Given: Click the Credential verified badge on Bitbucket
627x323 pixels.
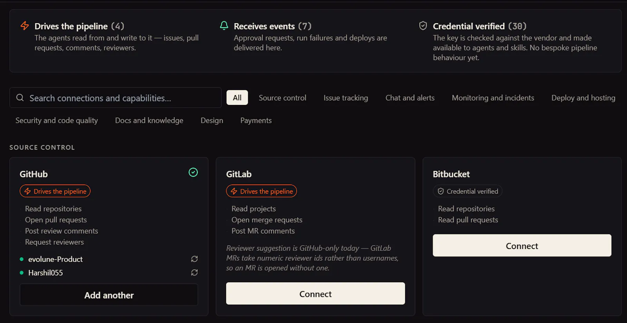Looking at the screenshot, I should [x=468, y=191].
